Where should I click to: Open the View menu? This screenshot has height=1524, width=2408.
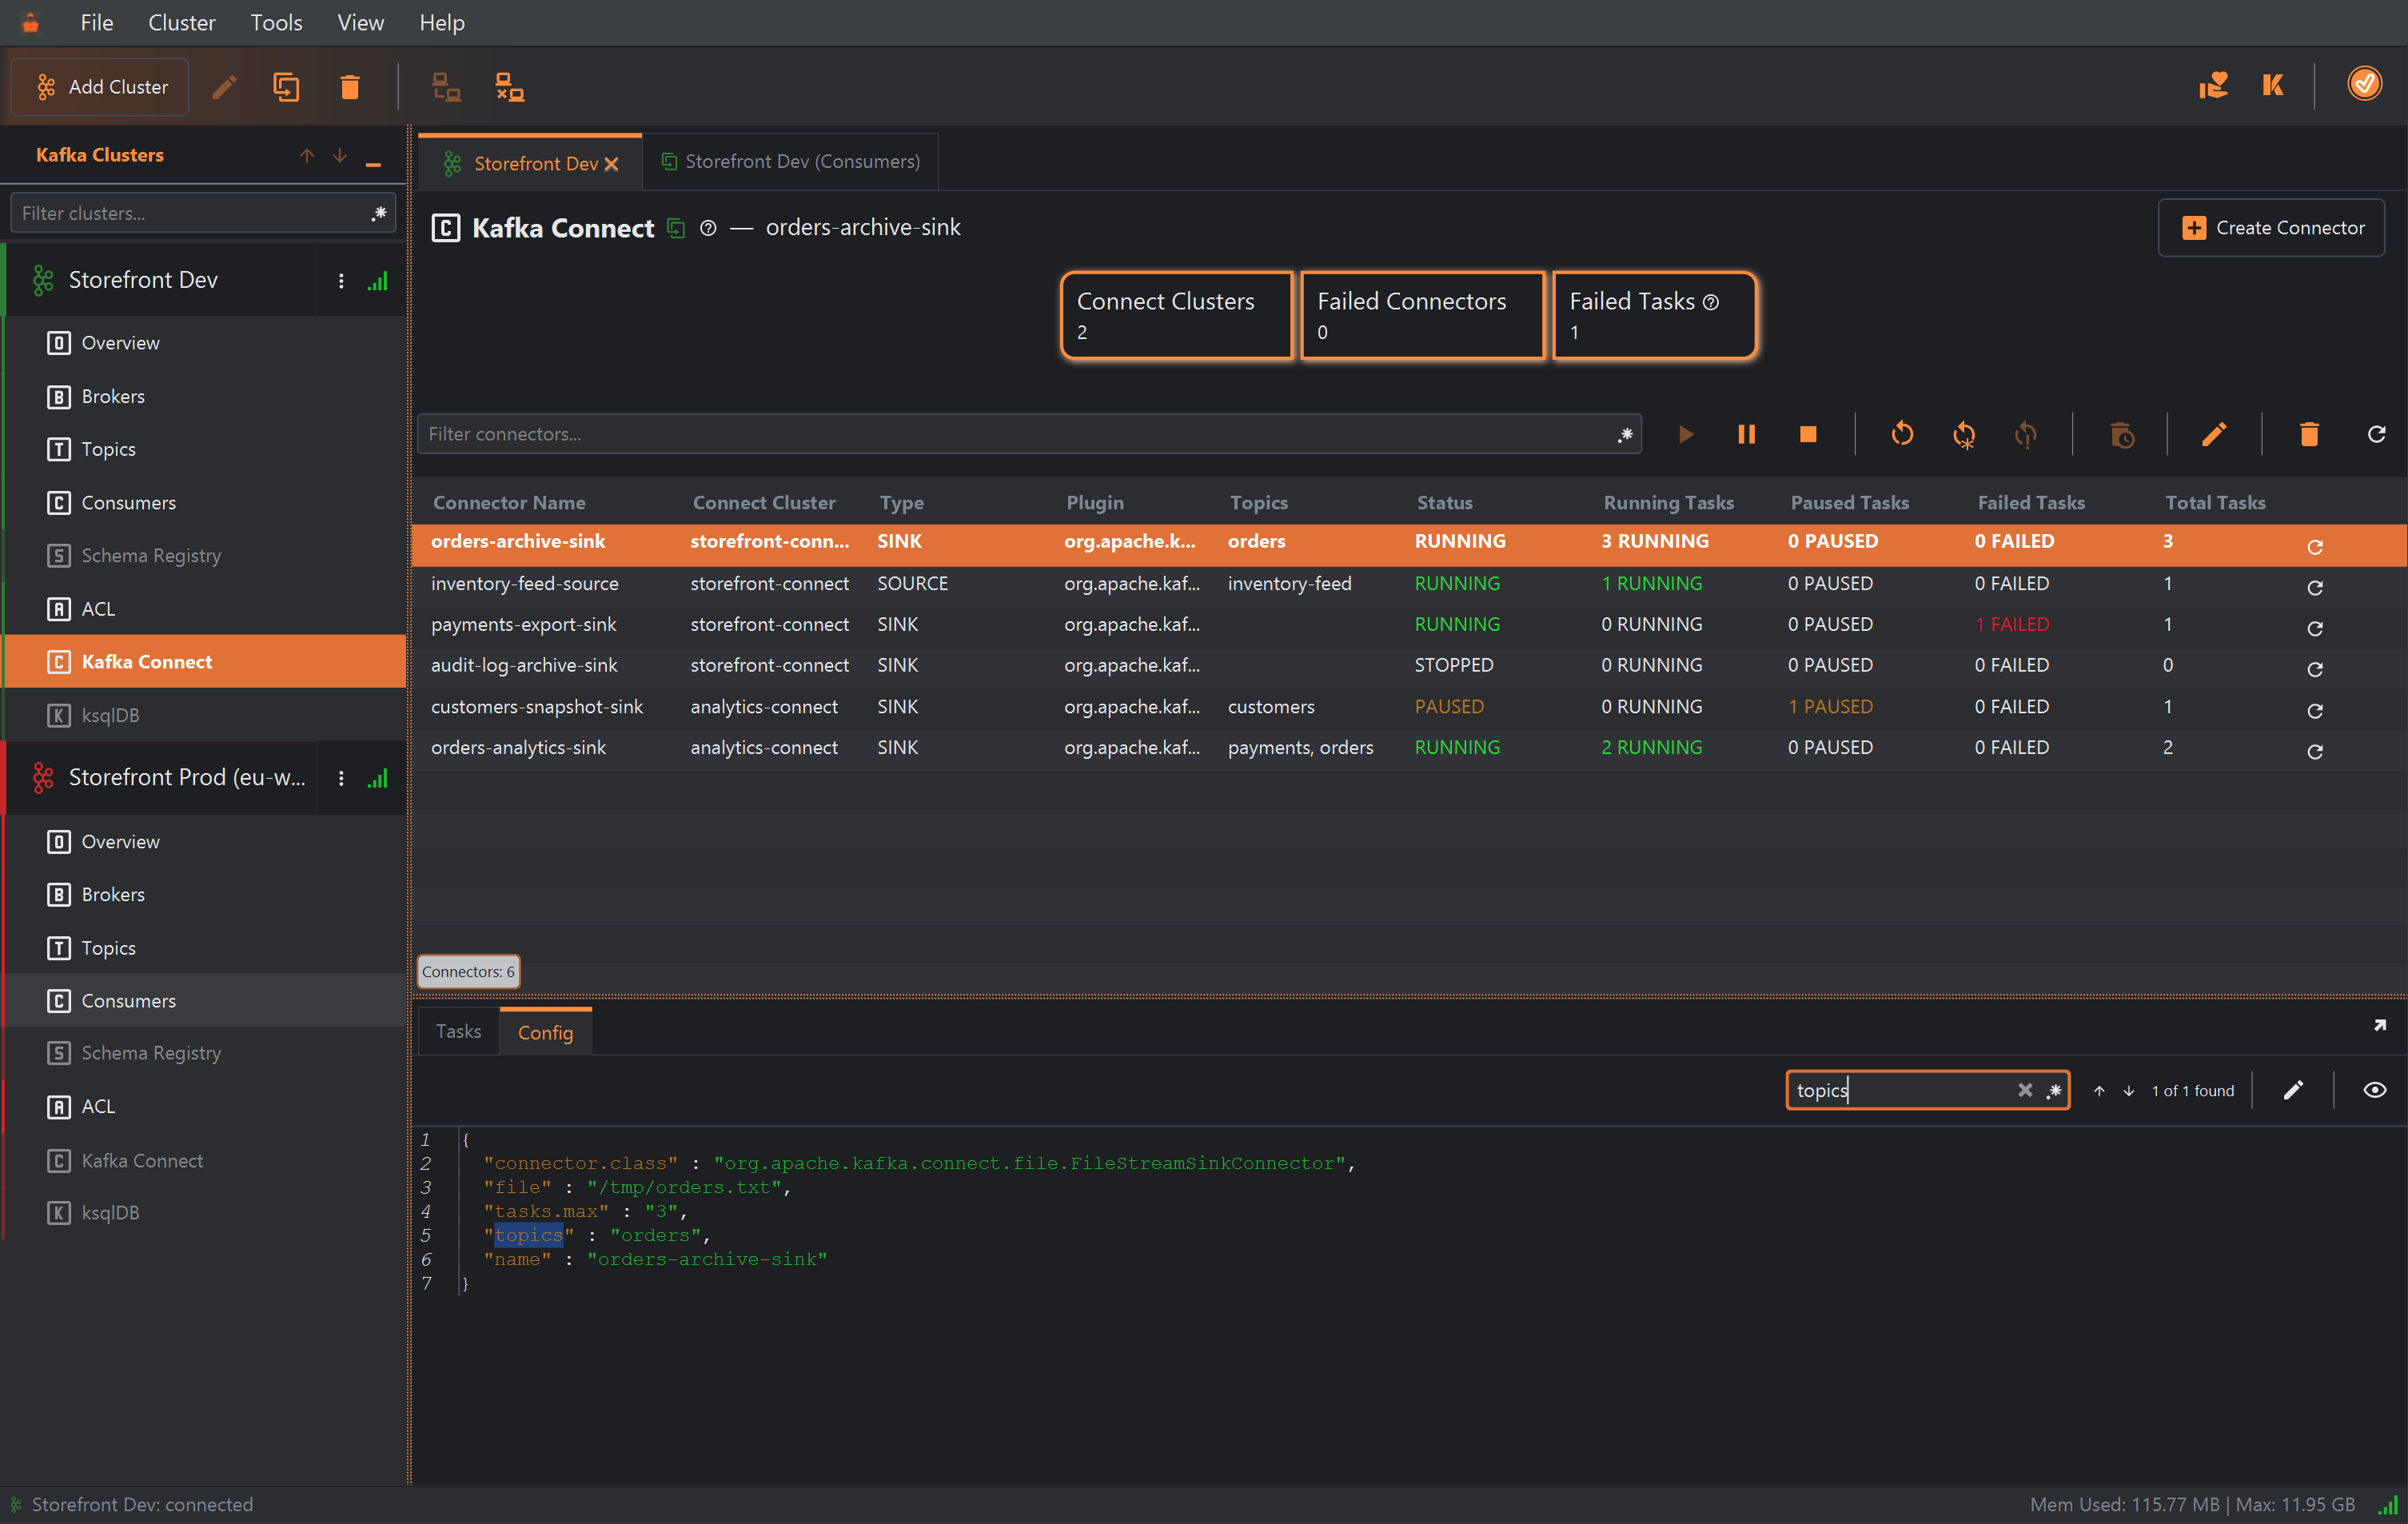click(x=360, y=22)
